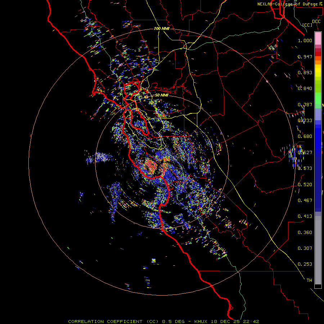The height and width of the screenshot is (324, 324).
Task: Click the CORRELATION COEFFICIENT caption text
Action: click(105, 321)
